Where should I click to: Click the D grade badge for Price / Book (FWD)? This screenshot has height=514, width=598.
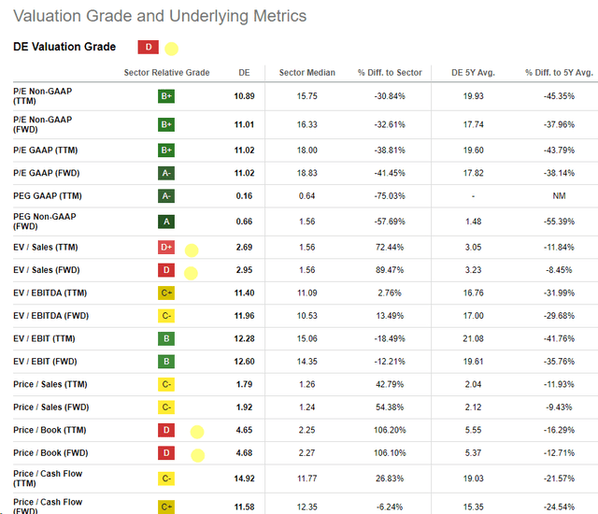tap(166, 453)
